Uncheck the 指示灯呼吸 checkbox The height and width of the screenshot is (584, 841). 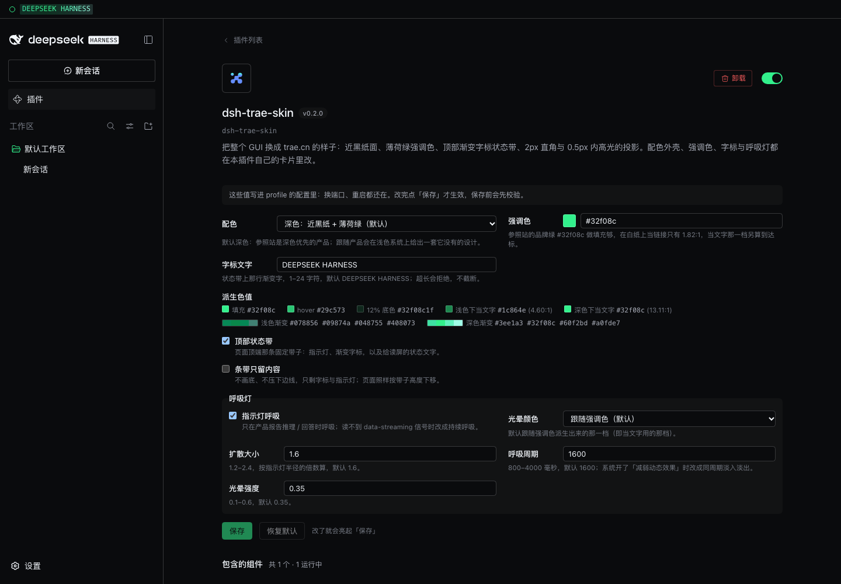point(233,416)
